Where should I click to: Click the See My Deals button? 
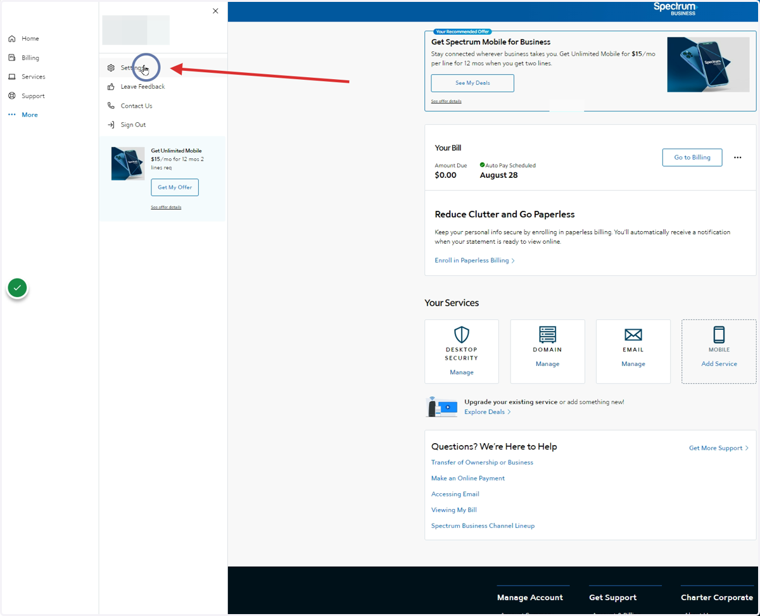click(x=472, y=83)
